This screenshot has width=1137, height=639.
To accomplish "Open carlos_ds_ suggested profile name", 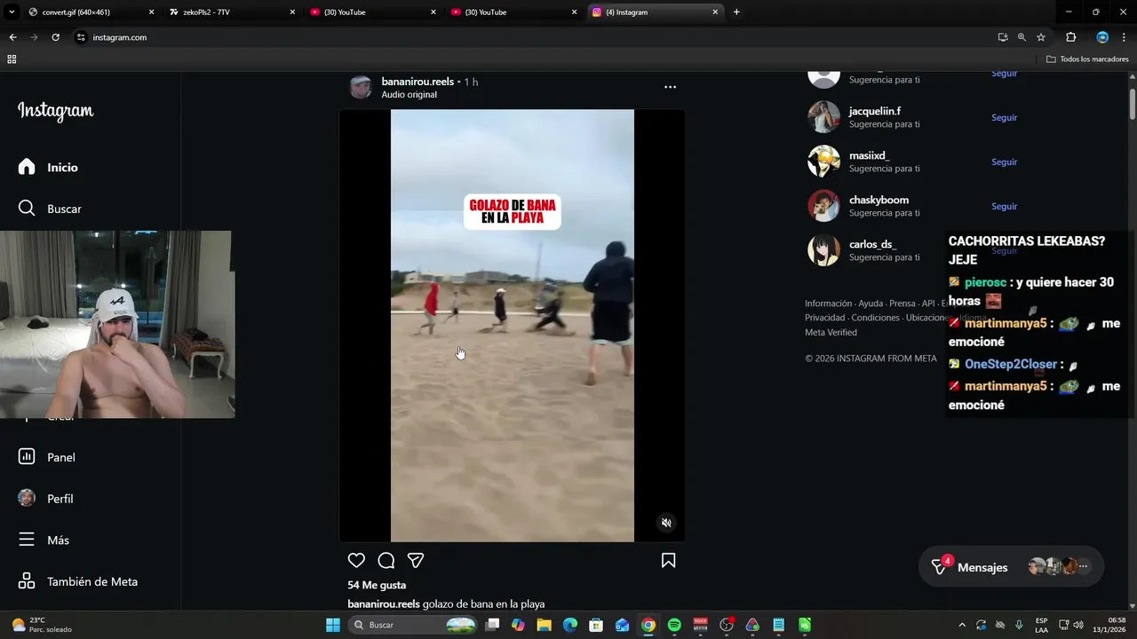I will coord(872,244).
